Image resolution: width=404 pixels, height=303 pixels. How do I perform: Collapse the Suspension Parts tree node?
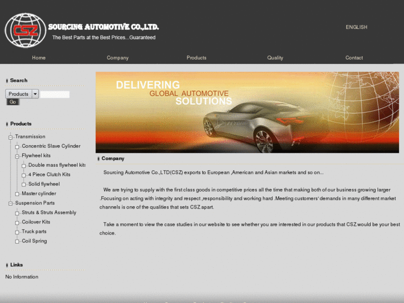(x=11, y=203)
